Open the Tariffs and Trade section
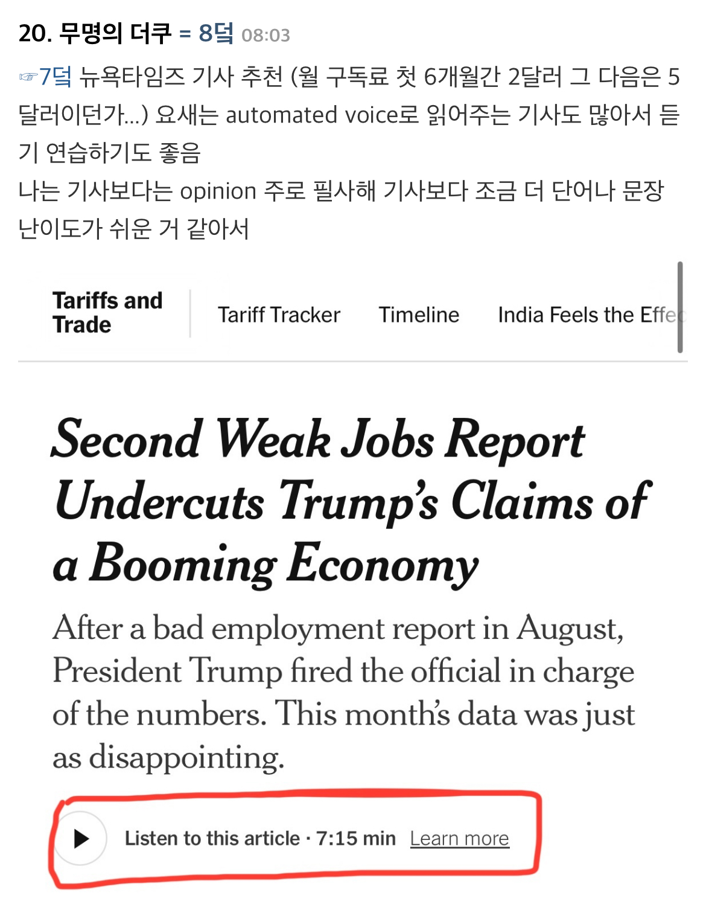Image resolution: width=706 pixels, height=913 pixels. pyautogui.click(x=107, y=312)
